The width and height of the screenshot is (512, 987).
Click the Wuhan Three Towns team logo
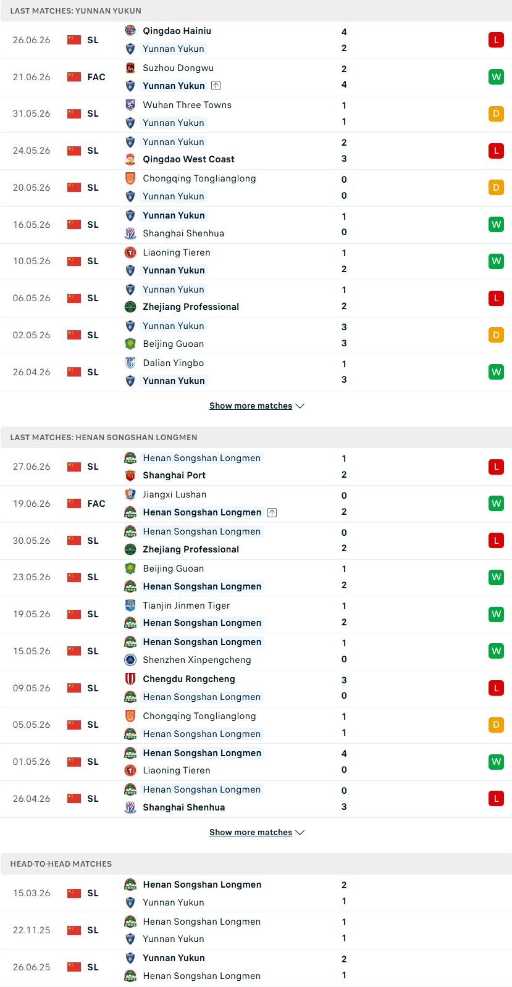pyautogui.click(x=130, y=105)
